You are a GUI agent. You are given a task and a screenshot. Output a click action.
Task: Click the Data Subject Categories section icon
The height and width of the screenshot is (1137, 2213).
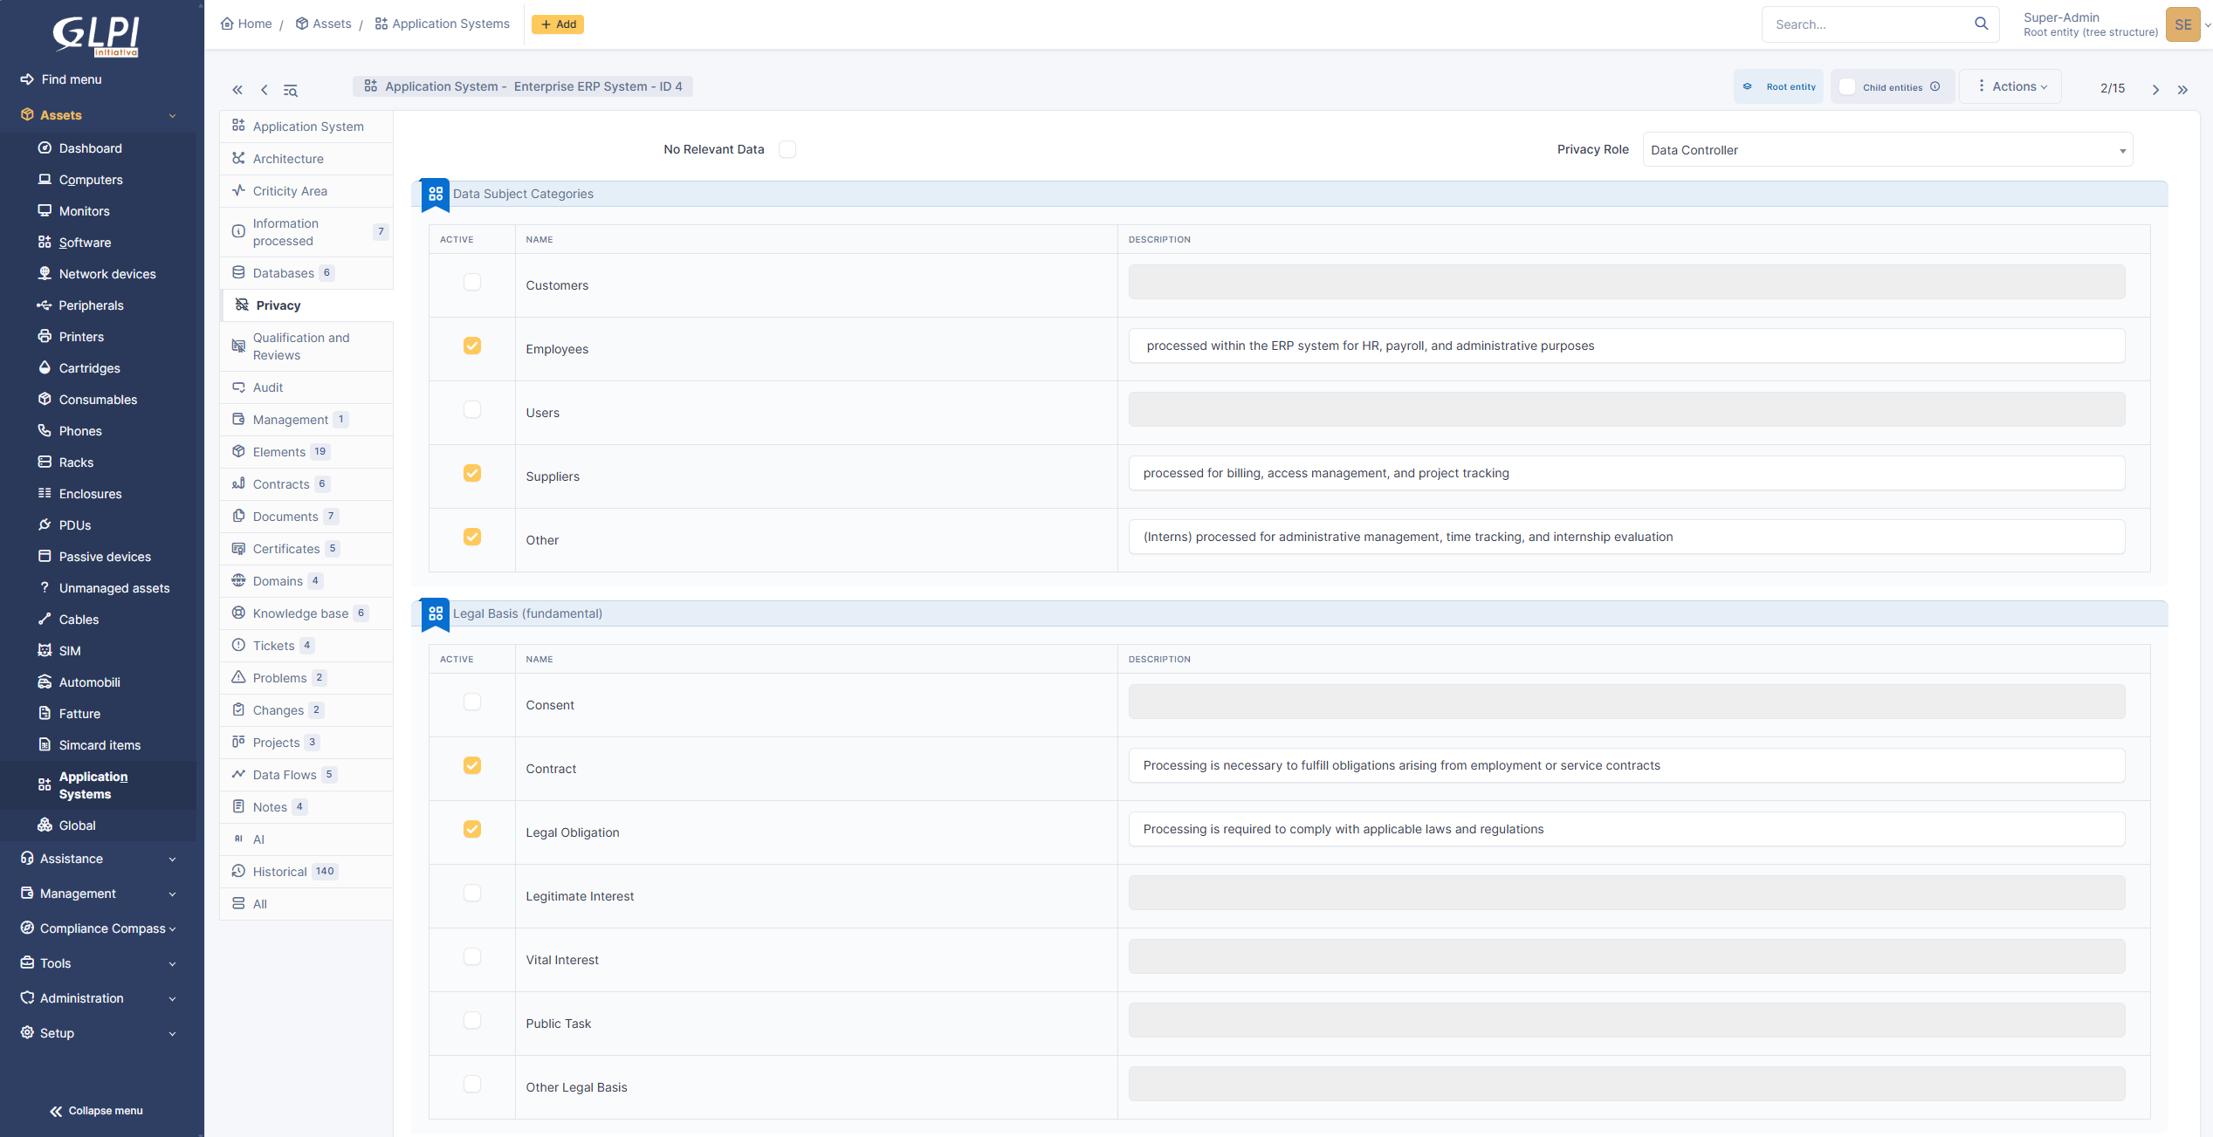coord(436,194)
